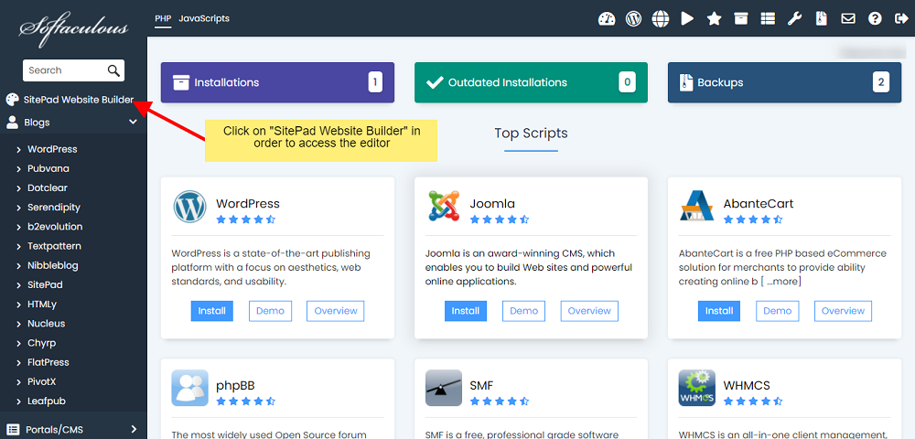Open SitePad Website Builder link

click(x=79, y=100)
